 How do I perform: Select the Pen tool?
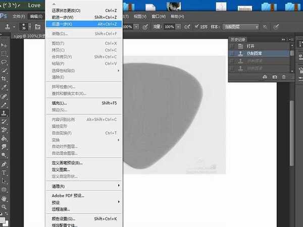(x=4, y=164)
